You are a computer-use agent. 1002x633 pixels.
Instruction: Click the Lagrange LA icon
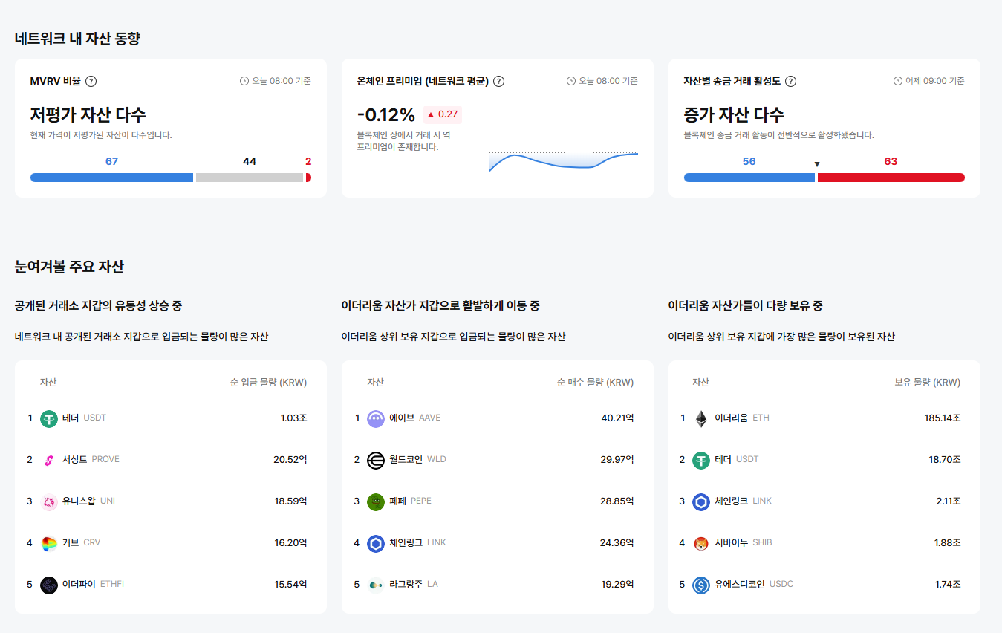coord(375,584)
